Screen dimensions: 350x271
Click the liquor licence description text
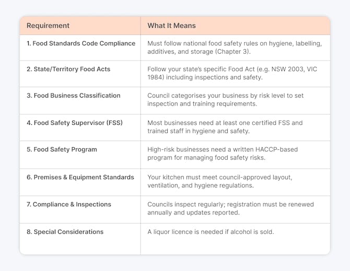point(210,232)
